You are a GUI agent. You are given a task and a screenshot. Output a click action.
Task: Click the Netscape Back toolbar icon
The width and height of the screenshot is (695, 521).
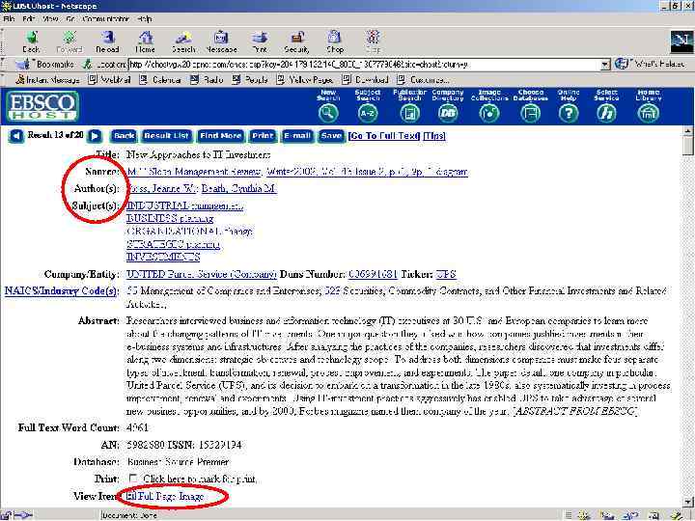(31, 41)
